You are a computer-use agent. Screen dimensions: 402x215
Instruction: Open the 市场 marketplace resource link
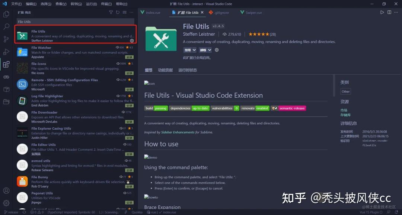click(344, 110)
